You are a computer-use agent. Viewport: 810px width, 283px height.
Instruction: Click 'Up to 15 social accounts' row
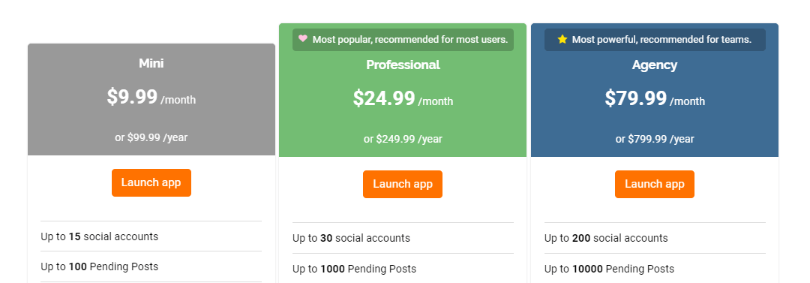point(151,236)
